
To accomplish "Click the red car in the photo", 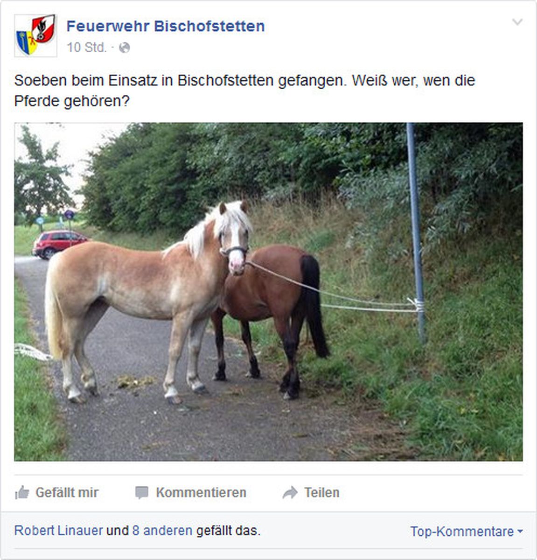I will pyautogui.click(x=59, y=244).
